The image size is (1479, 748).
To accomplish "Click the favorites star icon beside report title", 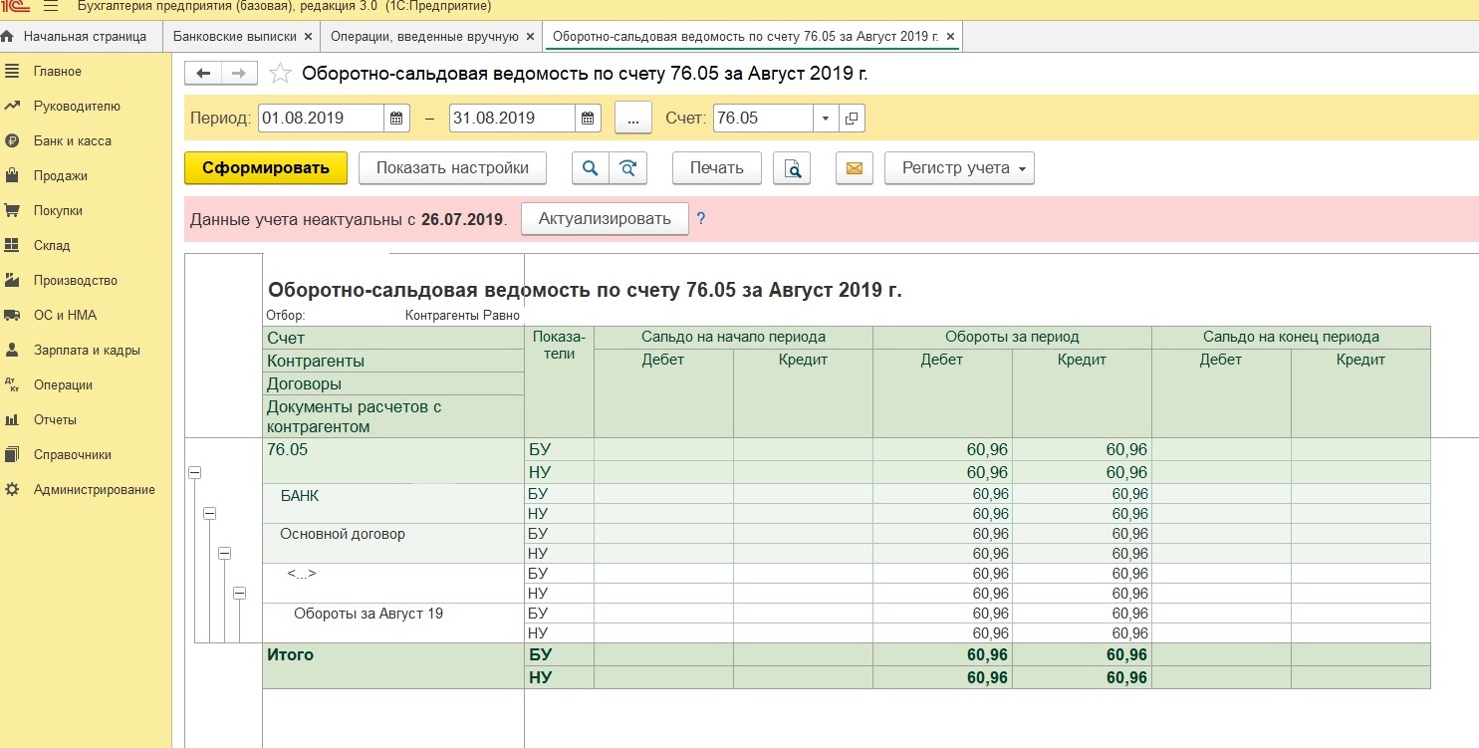I will pyautogui.click(x=281, y=74).
